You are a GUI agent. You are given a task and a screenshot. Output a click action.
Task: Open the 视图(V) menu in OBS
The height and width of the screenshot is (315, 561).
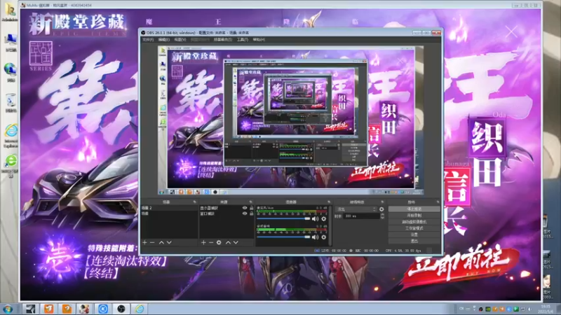tap(180, 40)
